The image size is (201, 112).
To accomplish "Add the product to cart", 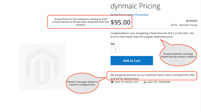I will [x=132, y=61].
